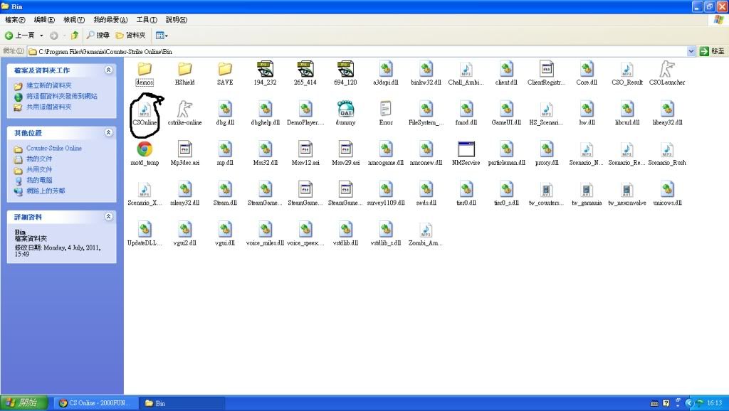729x411 pixels.
Task: Open 共用文件 from other places
Action: (39, 169)
